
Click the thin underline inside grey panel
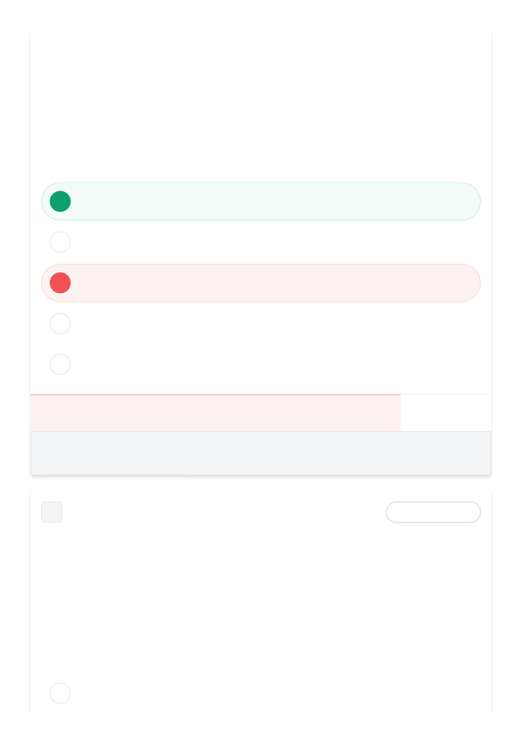pyautogui.click(x=116, y=474)
